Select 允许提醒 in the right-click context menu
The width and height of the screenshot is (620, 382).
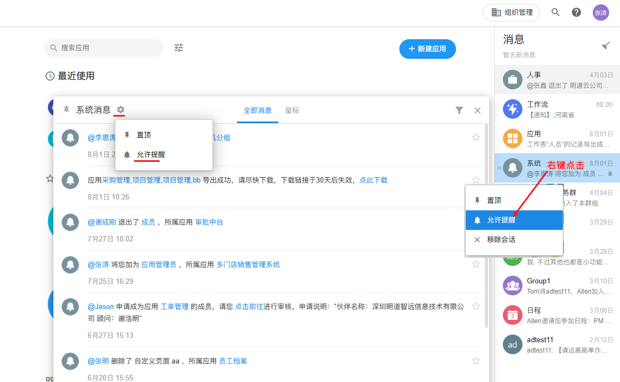coord(514,220)
